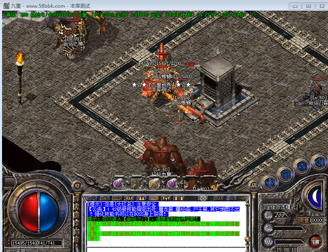This screenshot has height=252, width=328.
Task: Click the Wgt weight orb icon
Action: click(x=268, y=241)
